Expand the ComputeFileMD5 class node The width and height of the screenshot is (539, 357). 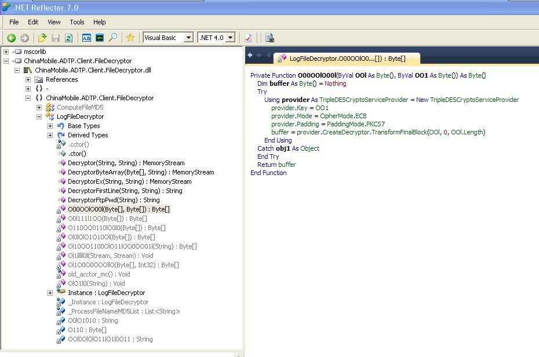point(39,107)
